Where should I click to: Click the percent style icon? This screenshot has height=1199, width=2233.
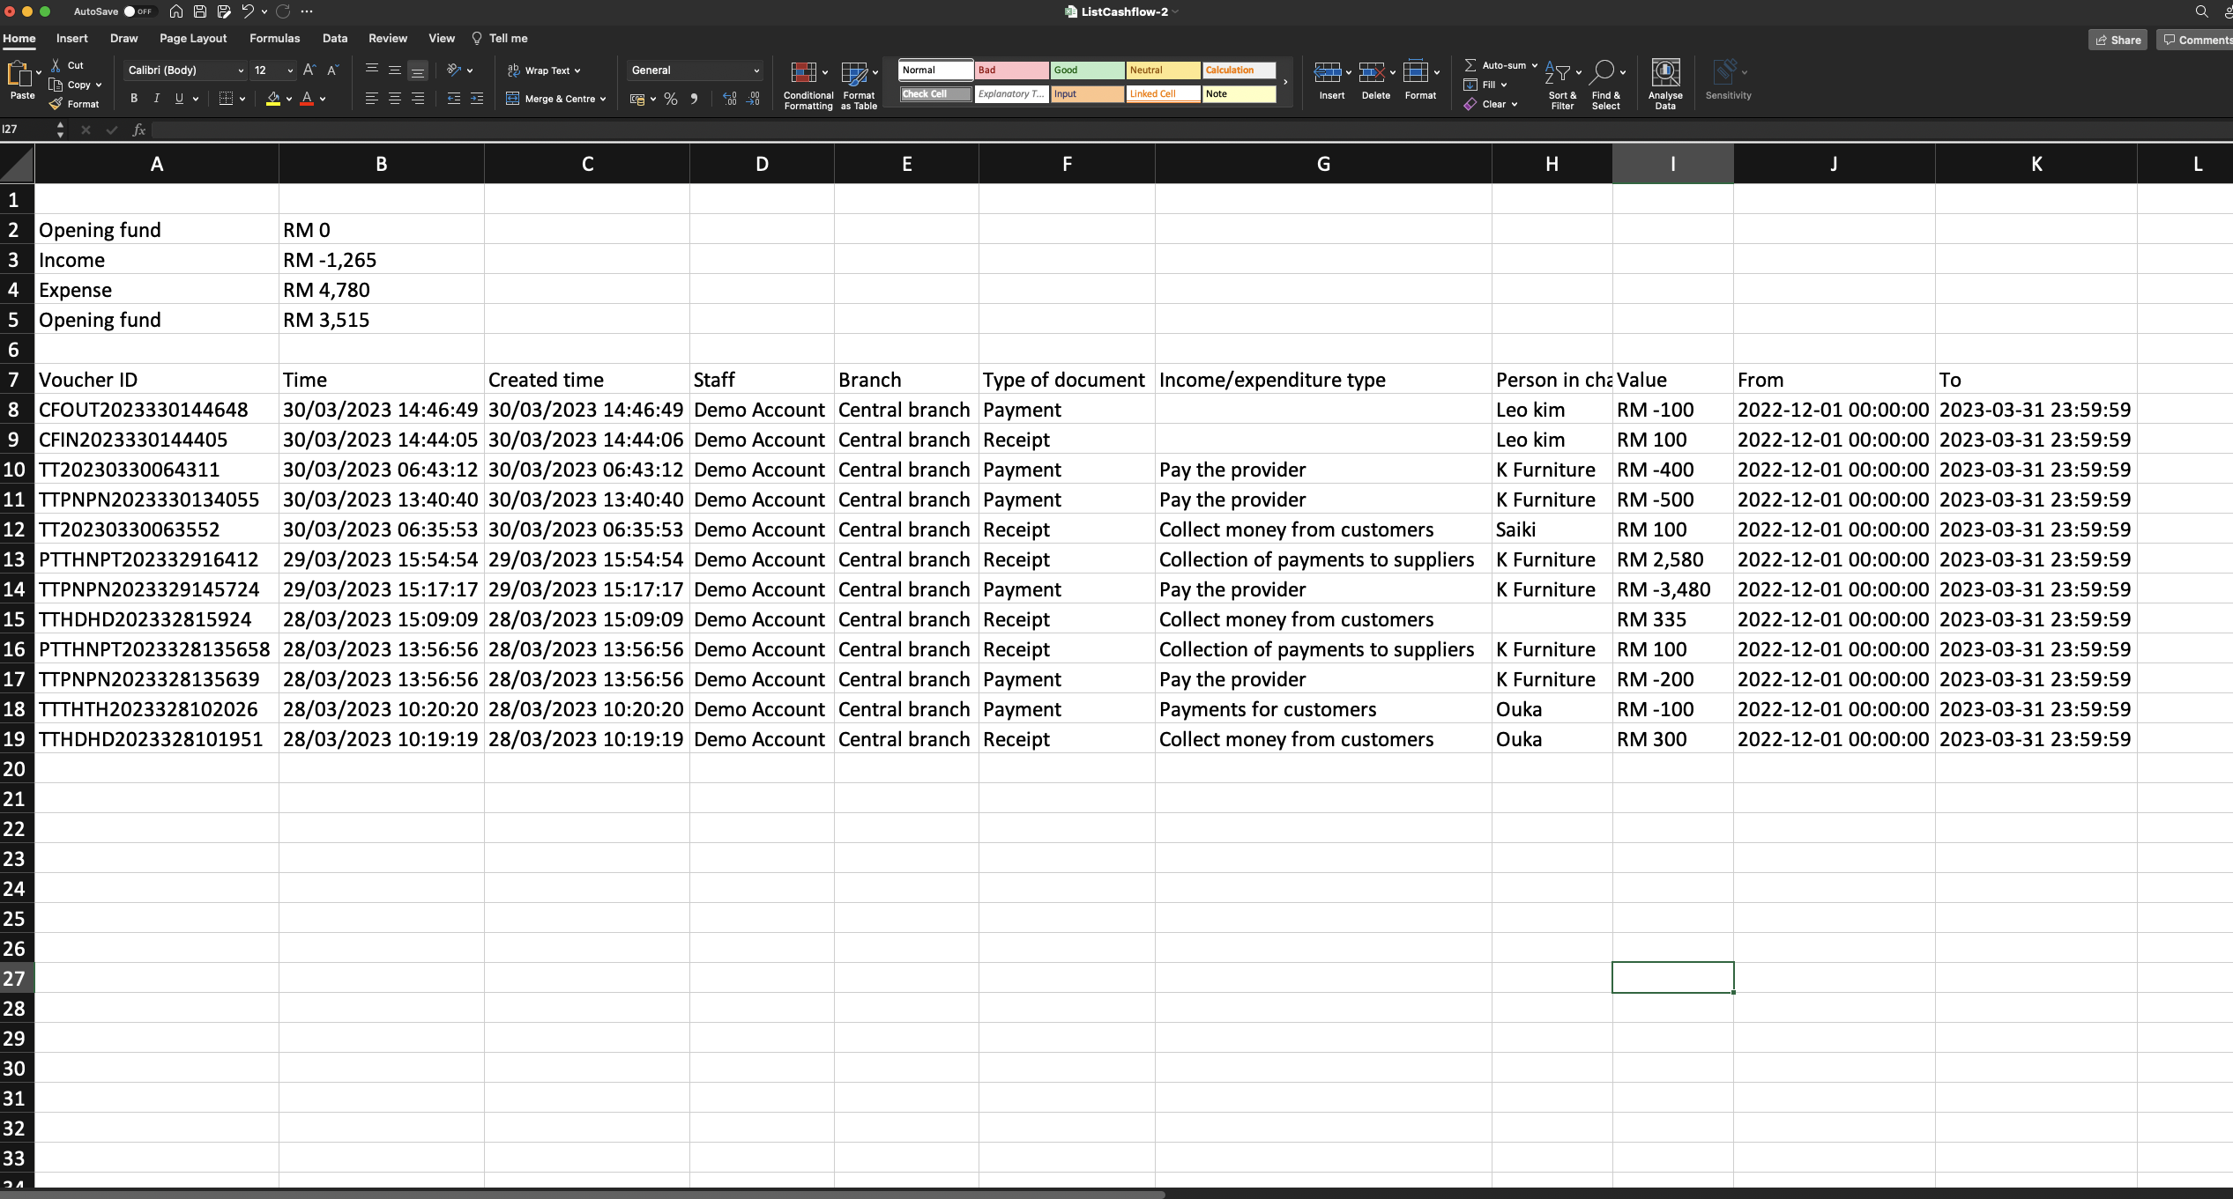(x=671, y=99)
